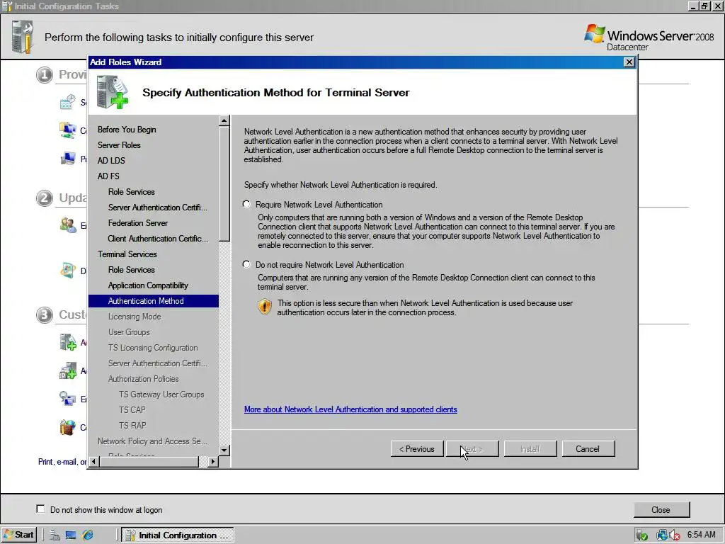725x544 pixels.
Task: Click the vertical scrollbar thumb in step list
Action: tap(224, 183)
